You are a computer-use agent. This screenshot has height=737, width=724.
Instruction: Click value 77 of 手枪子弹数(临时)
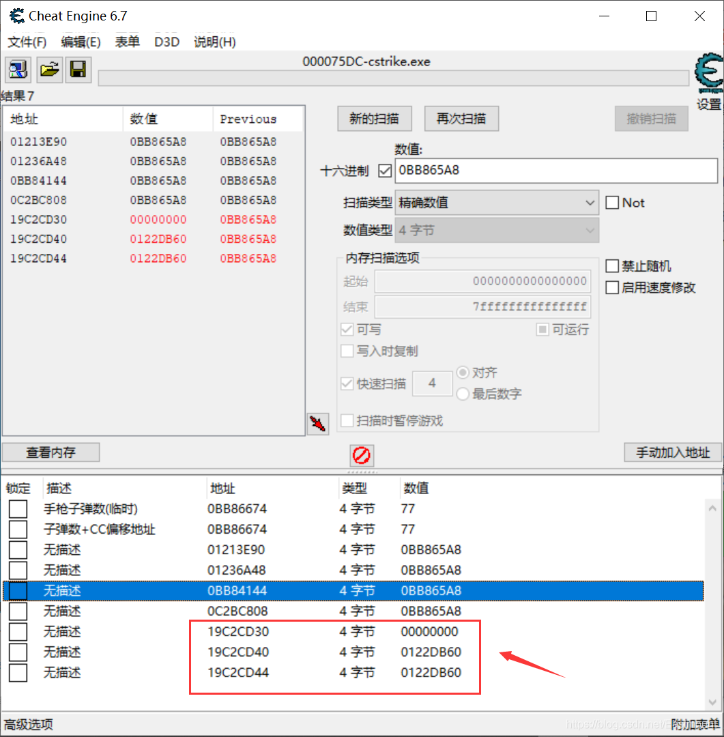[x=407, y=508]
